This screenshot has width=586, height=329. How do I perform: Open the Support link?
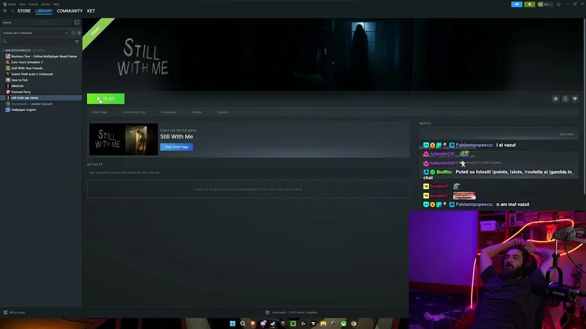(x=222, y=112)
